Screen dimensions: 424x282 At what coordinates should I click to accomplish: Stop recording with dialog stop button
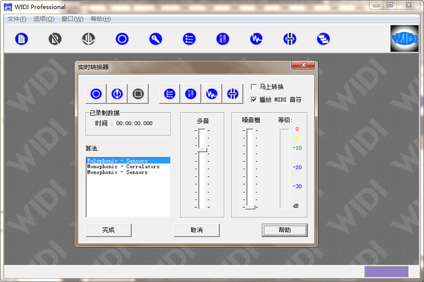[x=138, y=94]
